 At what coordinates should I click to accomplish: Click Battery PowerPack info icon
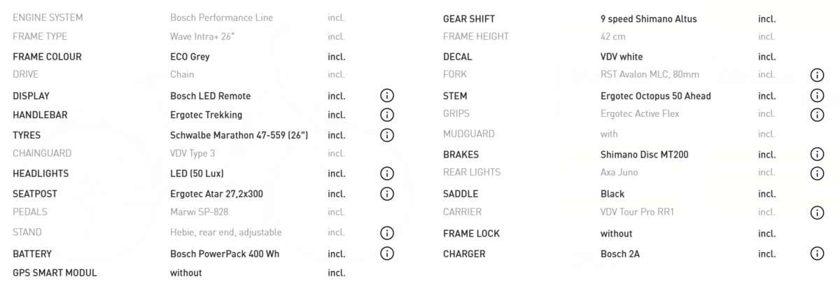tap(387, 253)
